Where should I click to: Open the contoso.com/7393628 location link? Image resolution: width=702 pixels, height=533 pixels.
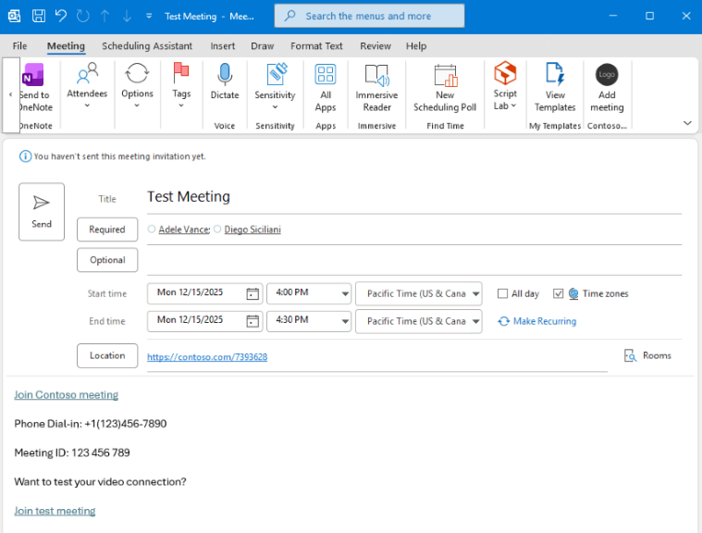[x=207, y=357]
